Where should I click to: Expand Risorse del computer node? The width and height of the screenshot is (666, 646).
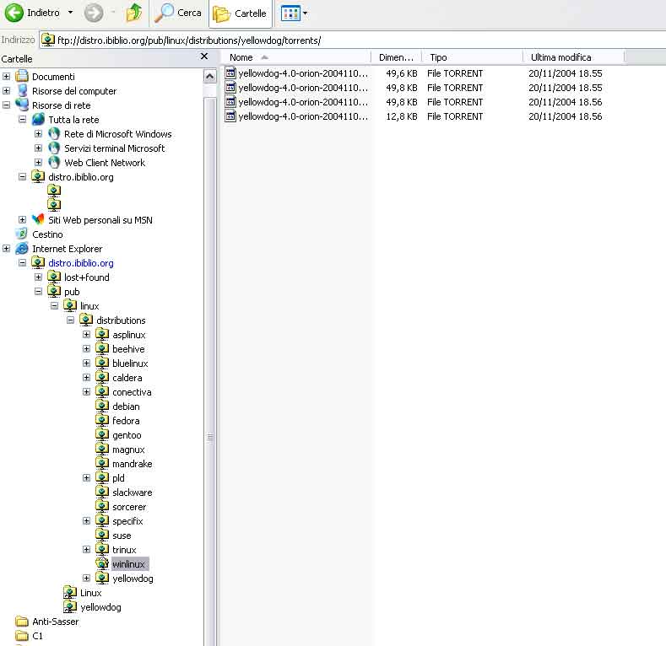coord(7,91)
